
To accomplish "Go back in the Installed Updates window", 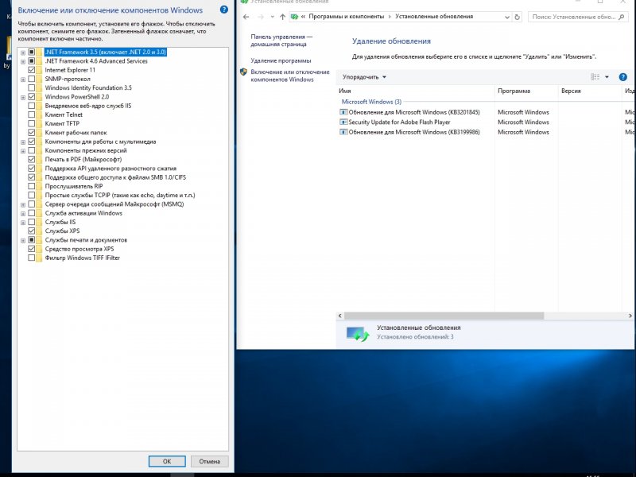I will pyautogui.click(x=246, y=17).
